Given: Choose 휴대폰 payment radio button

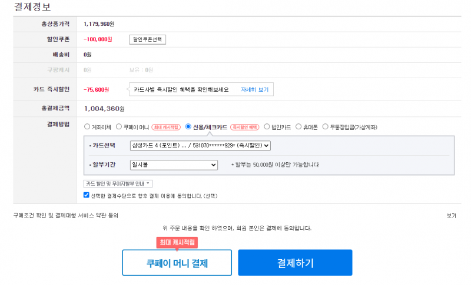Looking at the screenshot, I should tap(298, 126).
